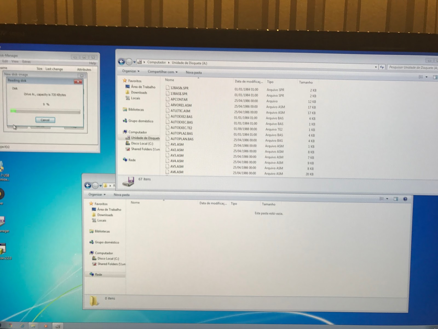Image resolution: width=438 pixels, height=329 pixels.
Task: Open the AUTOEXEC.BAS file icon
Action: 168,122
